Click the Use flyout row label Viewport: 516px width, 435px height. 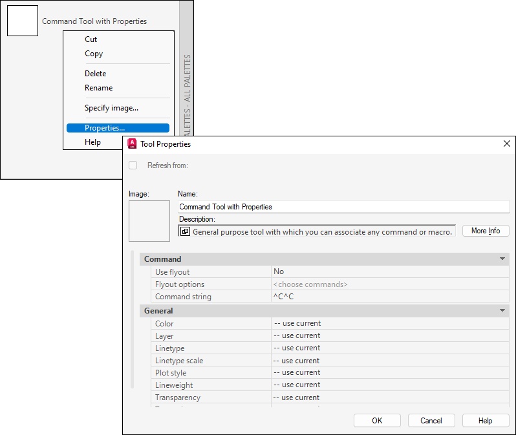[x=173, y=272]
